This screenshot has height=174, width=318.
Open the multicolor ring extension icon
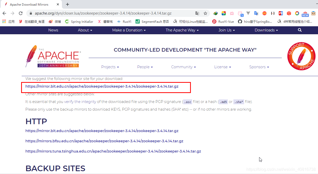(x=297, y=13)
